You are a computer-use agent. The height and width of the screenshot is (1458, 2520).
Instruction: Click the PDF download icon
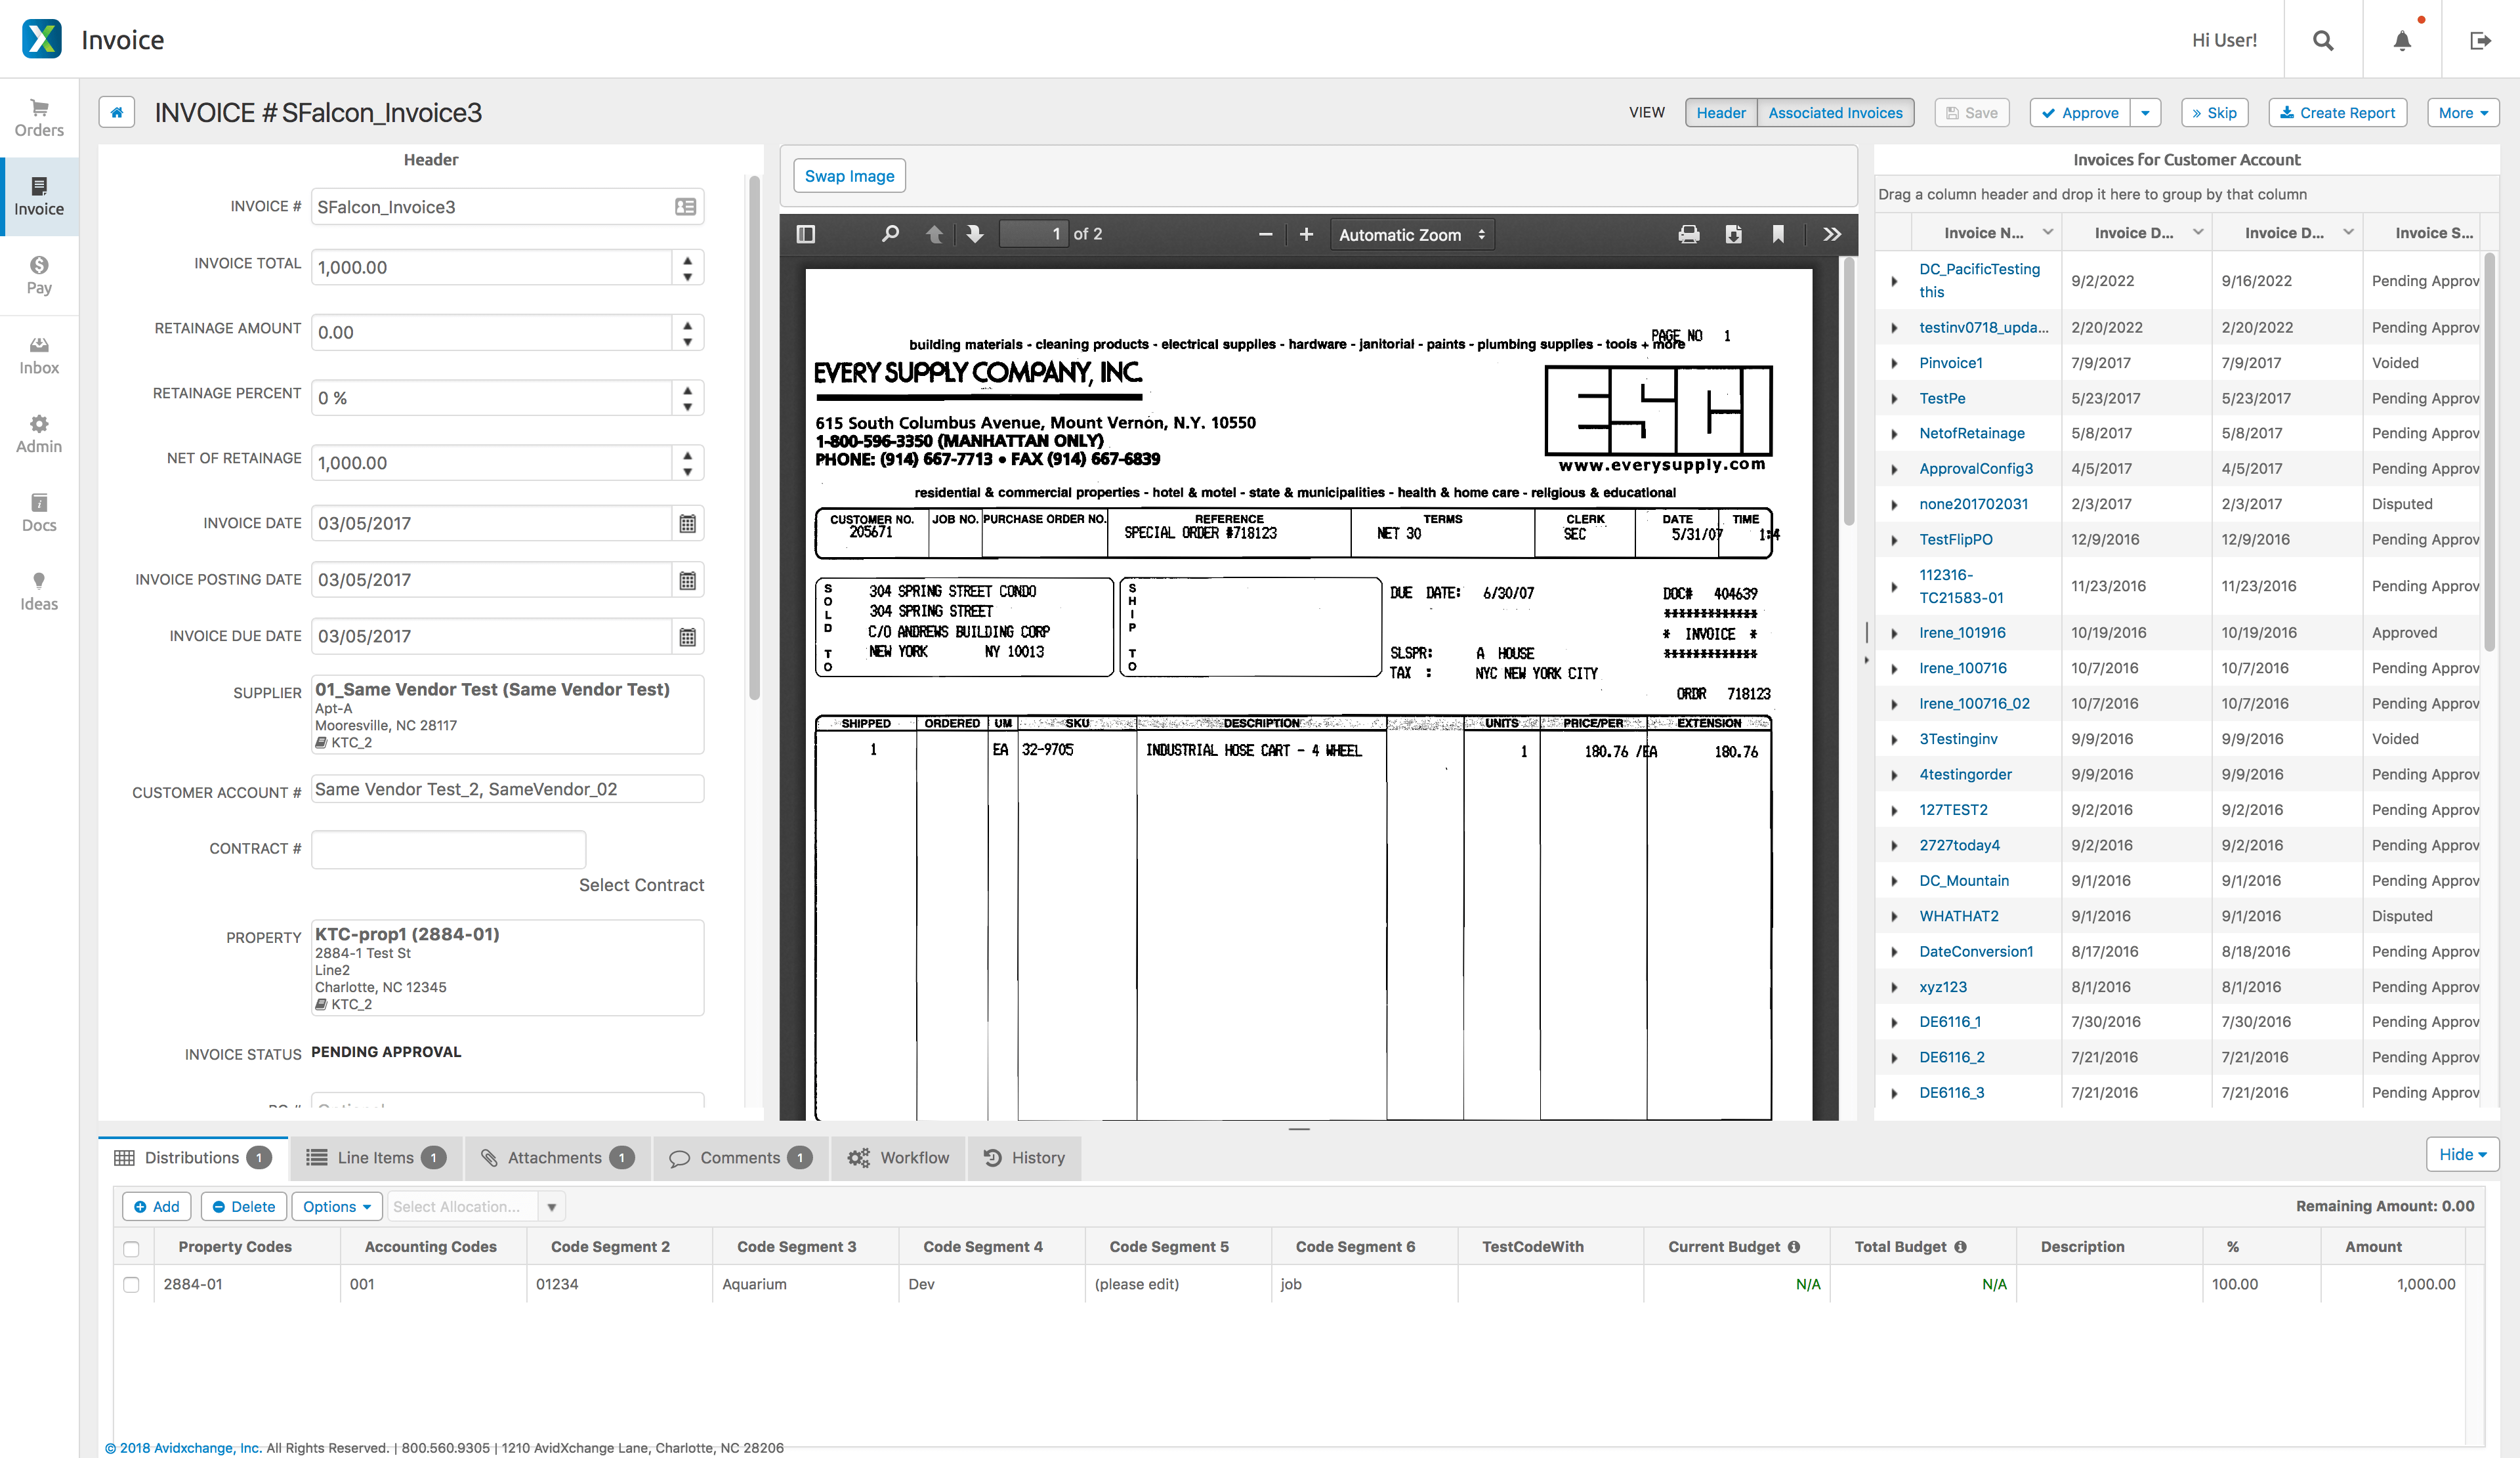coord(1733,234)
